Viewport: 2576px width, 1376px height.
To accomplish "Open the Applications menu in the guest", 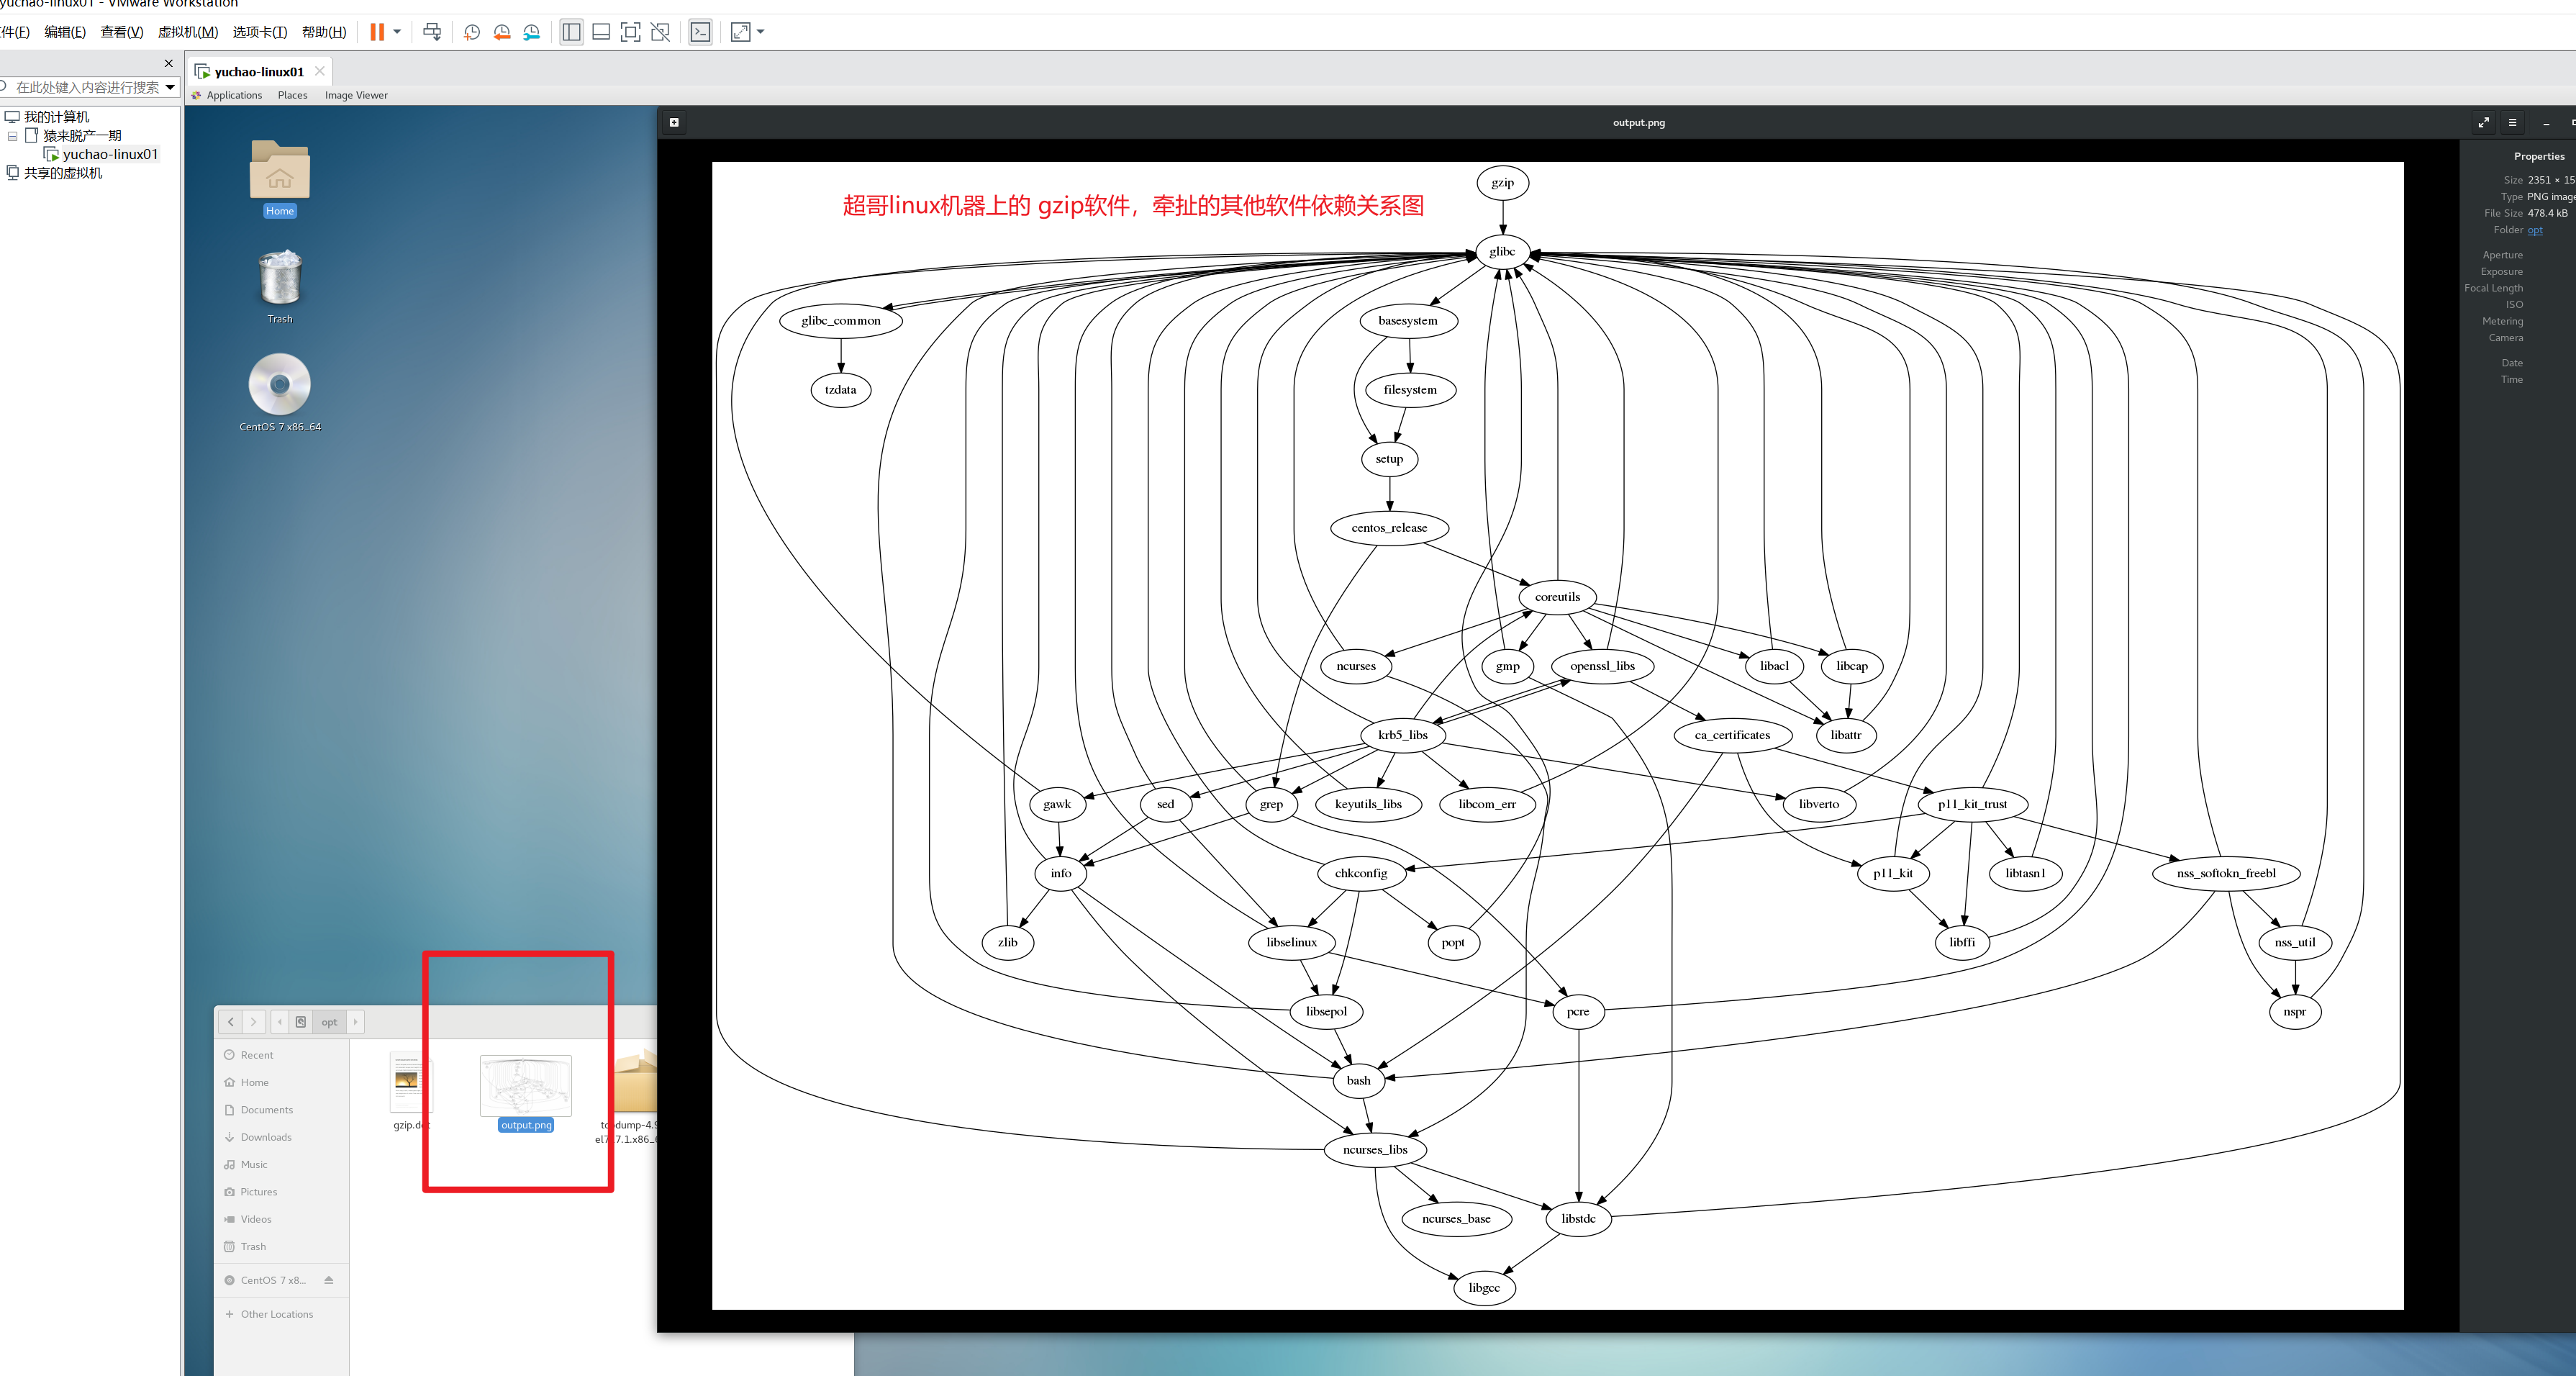I will [233, 95].
